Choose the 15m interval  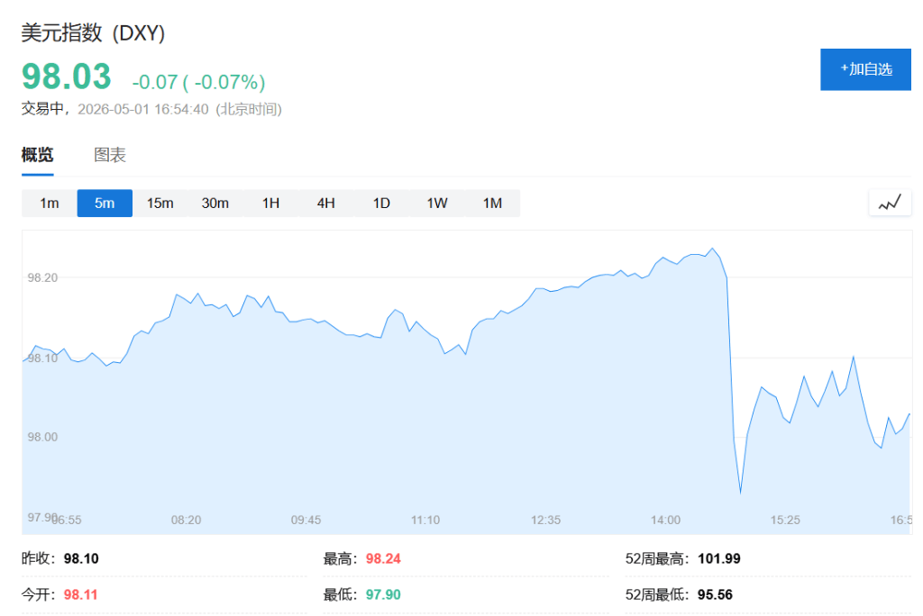pyautogui.click(x=160, y=203)
